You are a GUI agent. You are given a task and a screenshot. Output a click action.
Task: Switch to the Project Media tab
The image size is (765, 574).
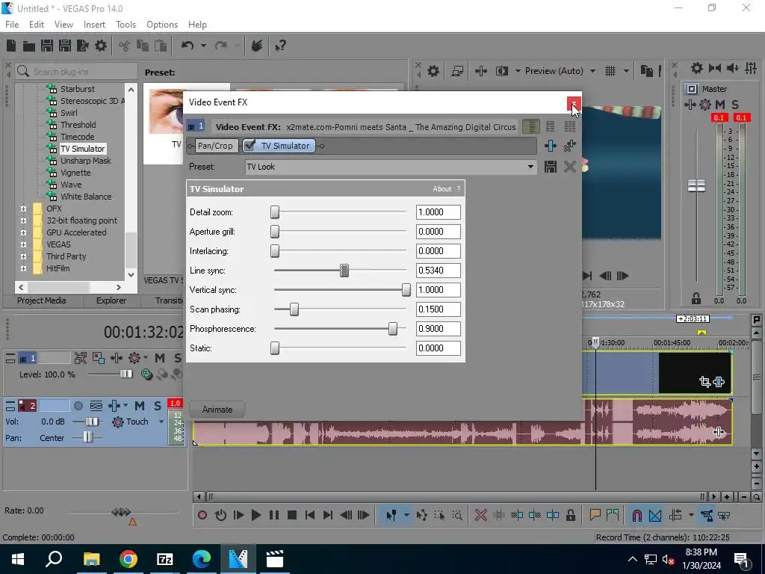42,300
